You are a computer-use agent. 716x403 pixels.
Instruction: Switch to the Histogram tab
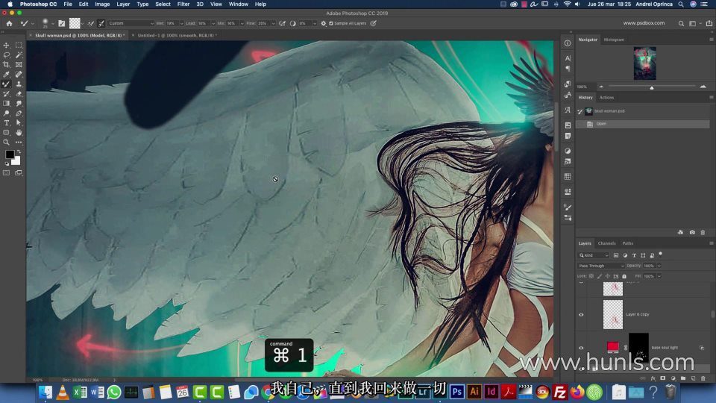coord(614,40)
